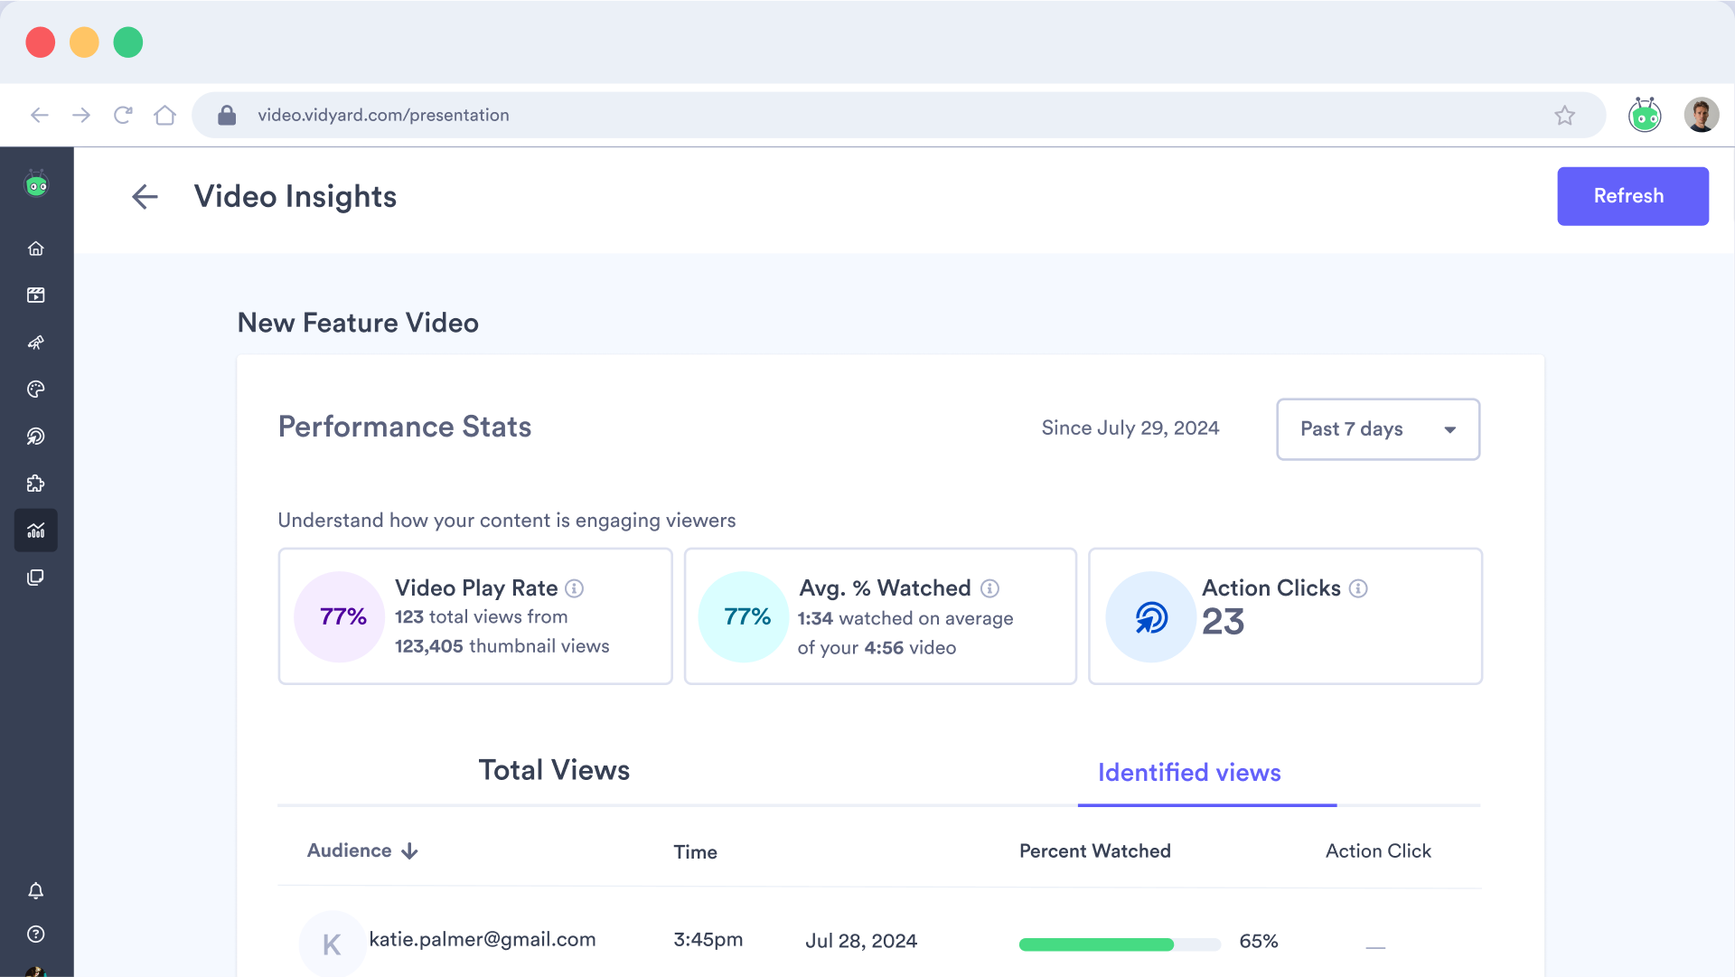Image resolution: width=1735 pixels, height=977 pixels.
Task: Click back arrow to previous page
Action: (145, 195)
